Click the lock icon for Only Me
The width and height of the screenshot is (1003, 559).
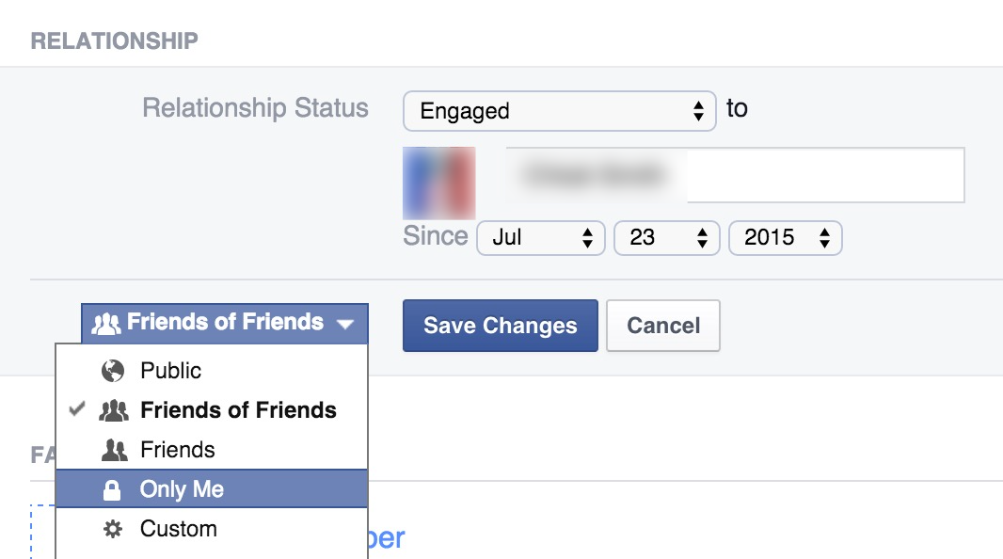tap(113, 490)
